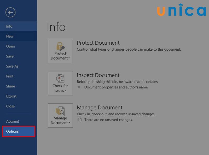Select the Info tab in sidebar
The height and width of the screenshot is (155, 209).
point(9,26)
